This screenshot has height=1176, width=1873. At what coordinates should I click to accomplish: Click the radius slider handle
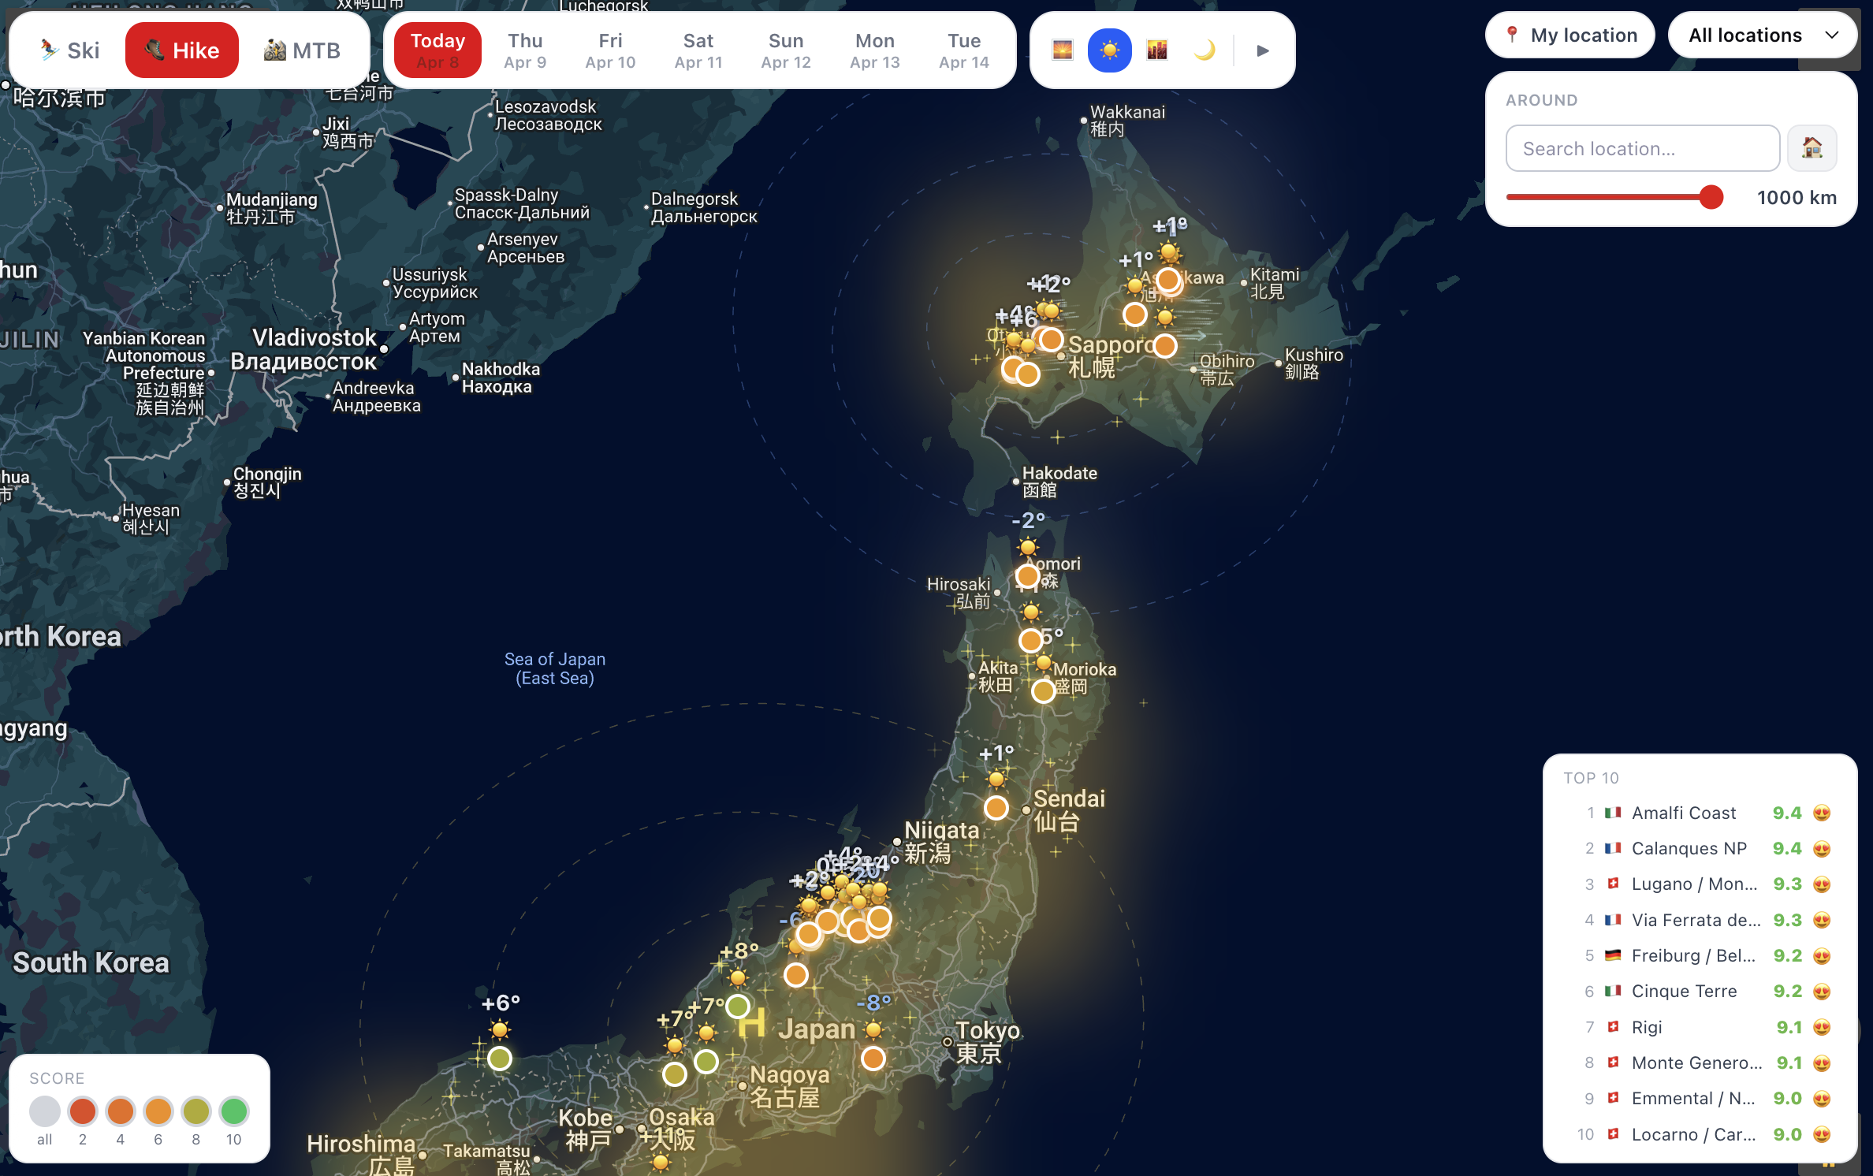coord(1711,197)
